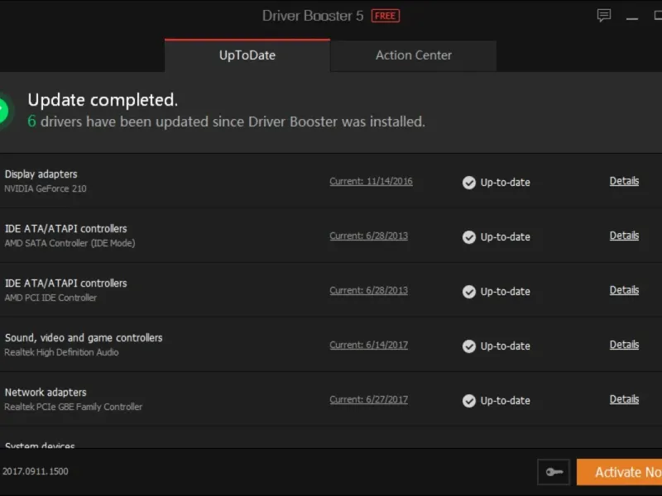662x496 pixels.
Task: Click the AMD SATA Controller up-to-date checkmark
Action: [468, 237]
